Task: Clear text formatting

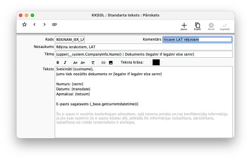Action: (x=93, y=62)
